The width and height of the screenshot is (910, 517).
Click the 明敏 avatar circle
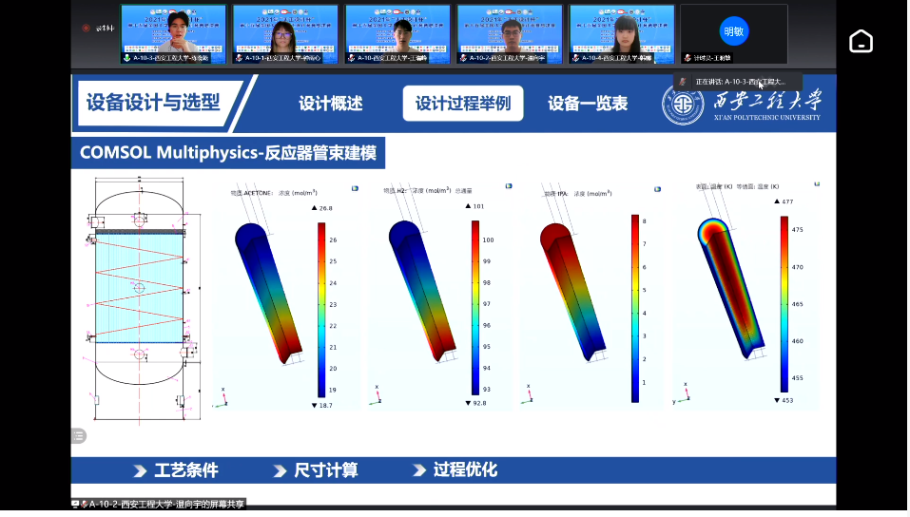click(x=733, y=31)
